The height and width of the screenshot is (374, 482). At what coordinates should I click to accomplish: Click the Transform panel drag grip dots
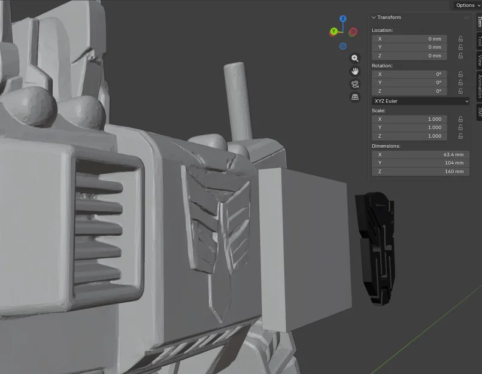point(466,17)
